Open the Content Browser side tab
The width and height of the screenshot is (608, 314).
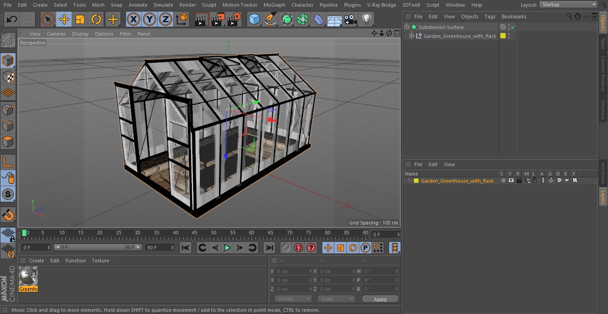click(x=603, y=73)
